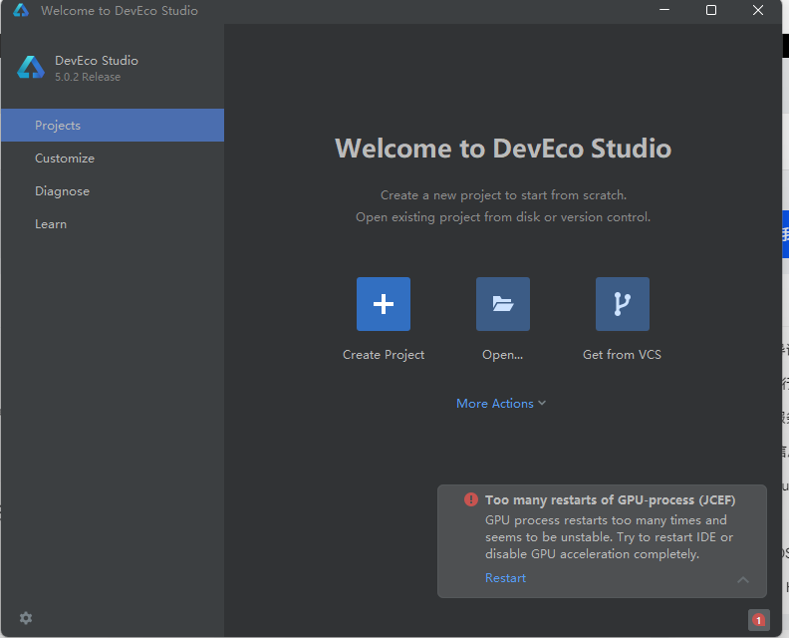Screen dimensions: 789x638
Task: Click the Create Project plus icon
Action: click(384, 304)
